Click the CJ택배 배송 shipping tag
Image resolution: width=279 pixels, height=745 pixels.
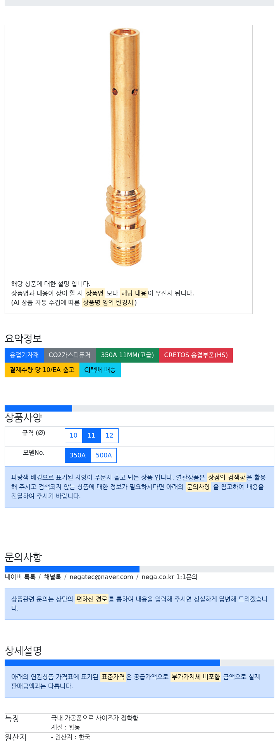click(100, 370)
